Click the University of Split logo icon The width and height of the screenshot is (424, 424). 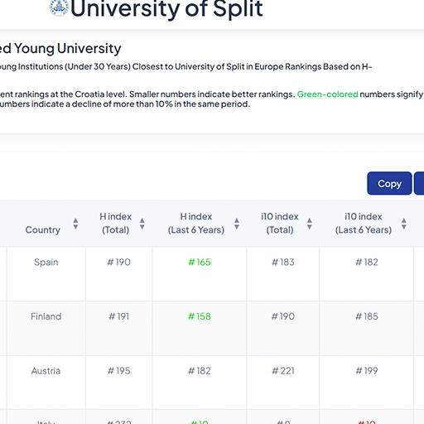pos(59,7)
